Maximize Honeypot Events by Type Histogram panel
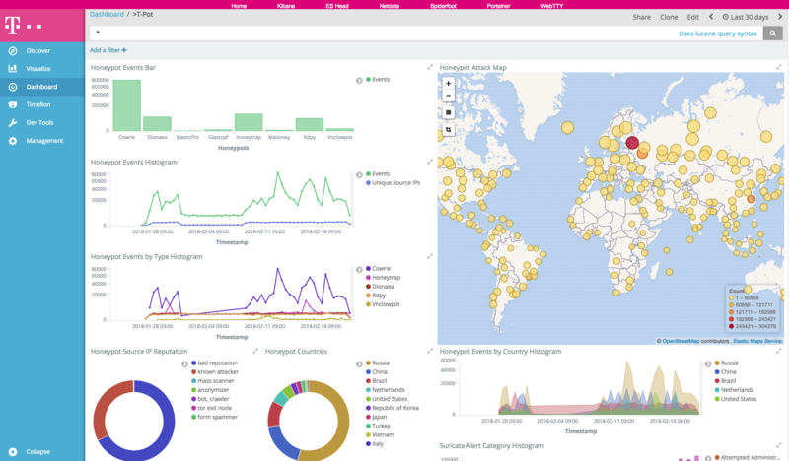Screen dimensions: 789x461 430,256
